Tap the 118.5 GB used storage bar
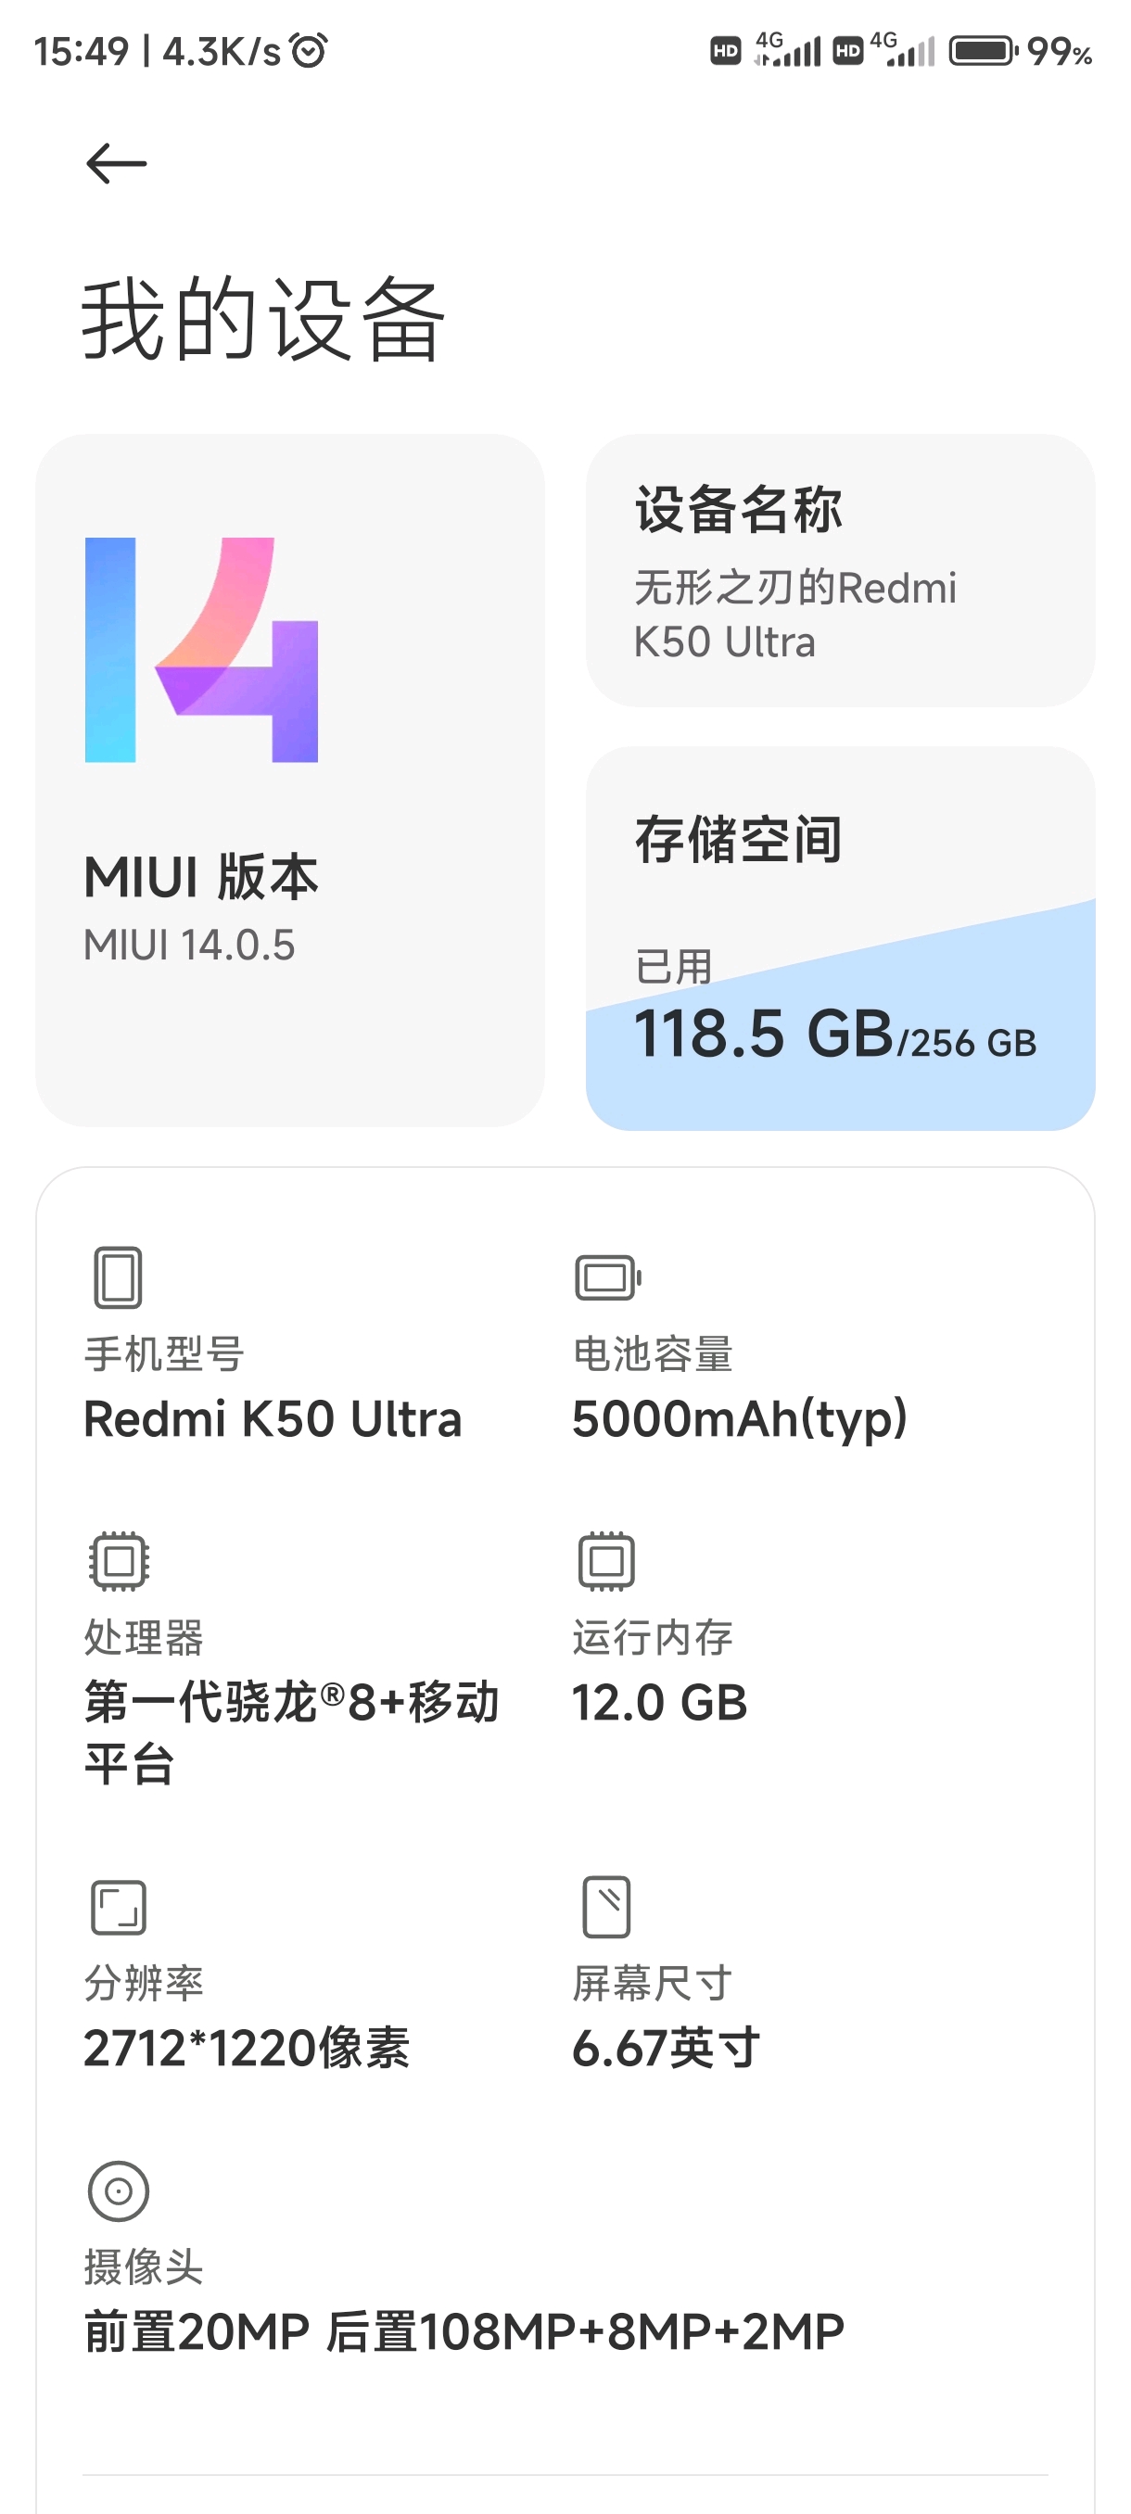The height and width of the screenshot is (2514, 1131). (x=835, y=1034)
